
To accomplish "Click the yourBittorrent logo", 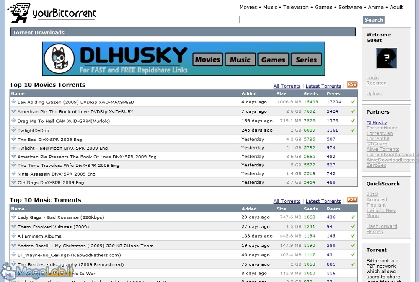I will 52,13.
